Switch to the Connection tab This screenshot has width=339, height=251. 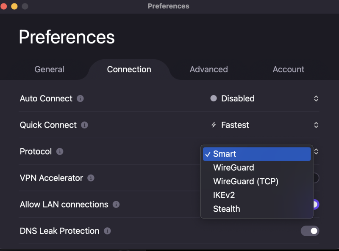[x=129, y=69]
